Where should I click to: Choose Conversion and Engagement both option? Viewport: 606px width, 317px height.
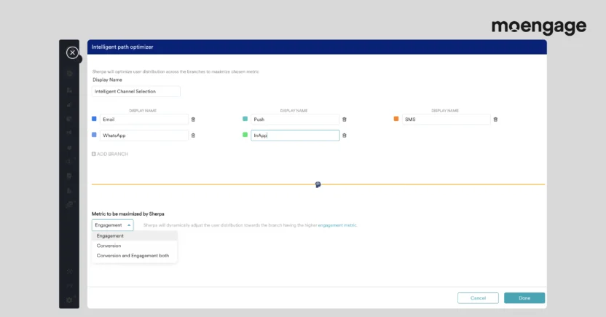pyautogui.click(x=135, y=256)
